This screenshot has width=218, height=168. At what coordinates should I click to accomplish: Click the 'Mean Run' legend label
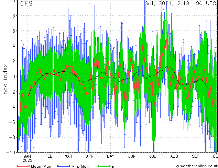[x=41, y=166]
